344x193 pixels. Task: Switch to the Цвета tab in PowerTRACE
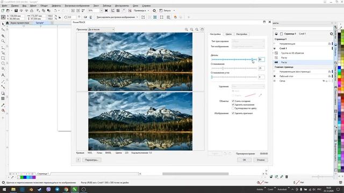[x=228, y=34]
